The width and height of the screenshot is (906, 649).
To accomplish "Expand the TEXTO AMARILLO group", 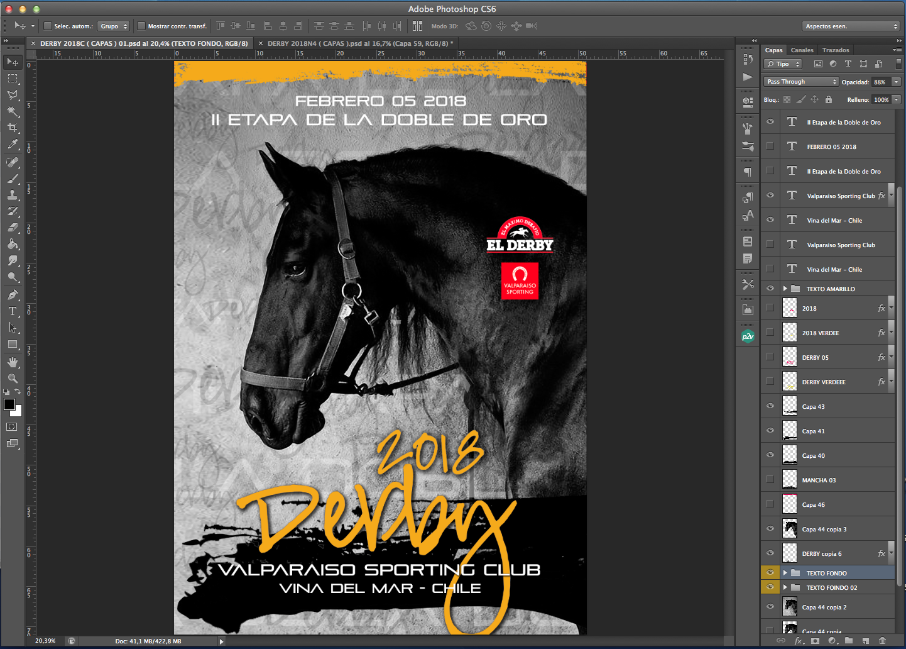I will [x=785, y=289].
